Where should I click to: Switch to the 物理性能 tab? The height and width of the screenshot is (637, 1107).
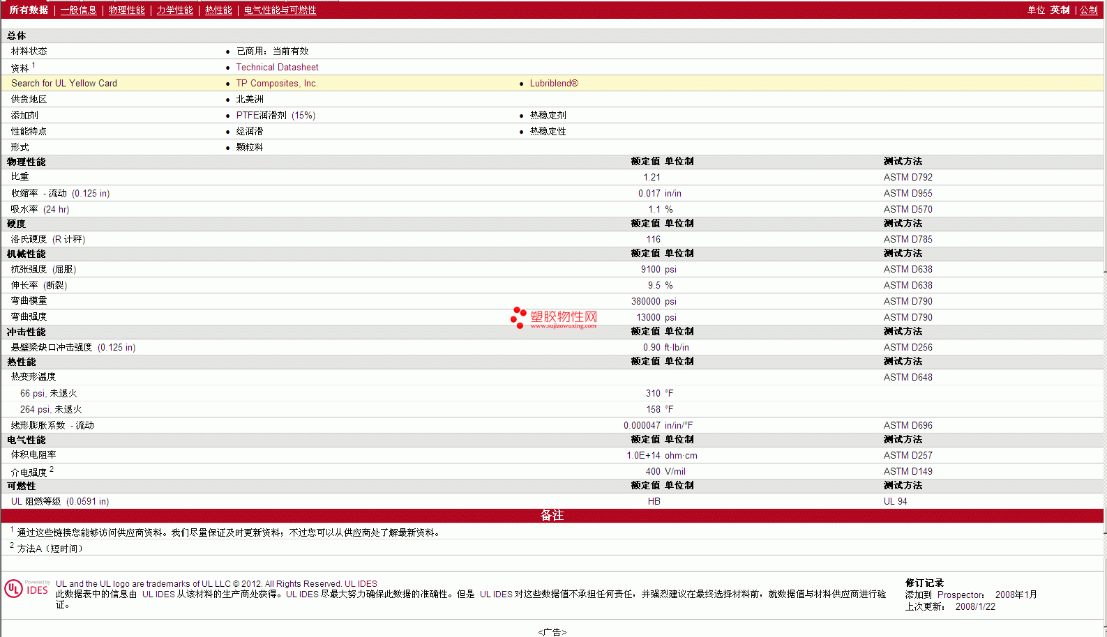[127, 10]
